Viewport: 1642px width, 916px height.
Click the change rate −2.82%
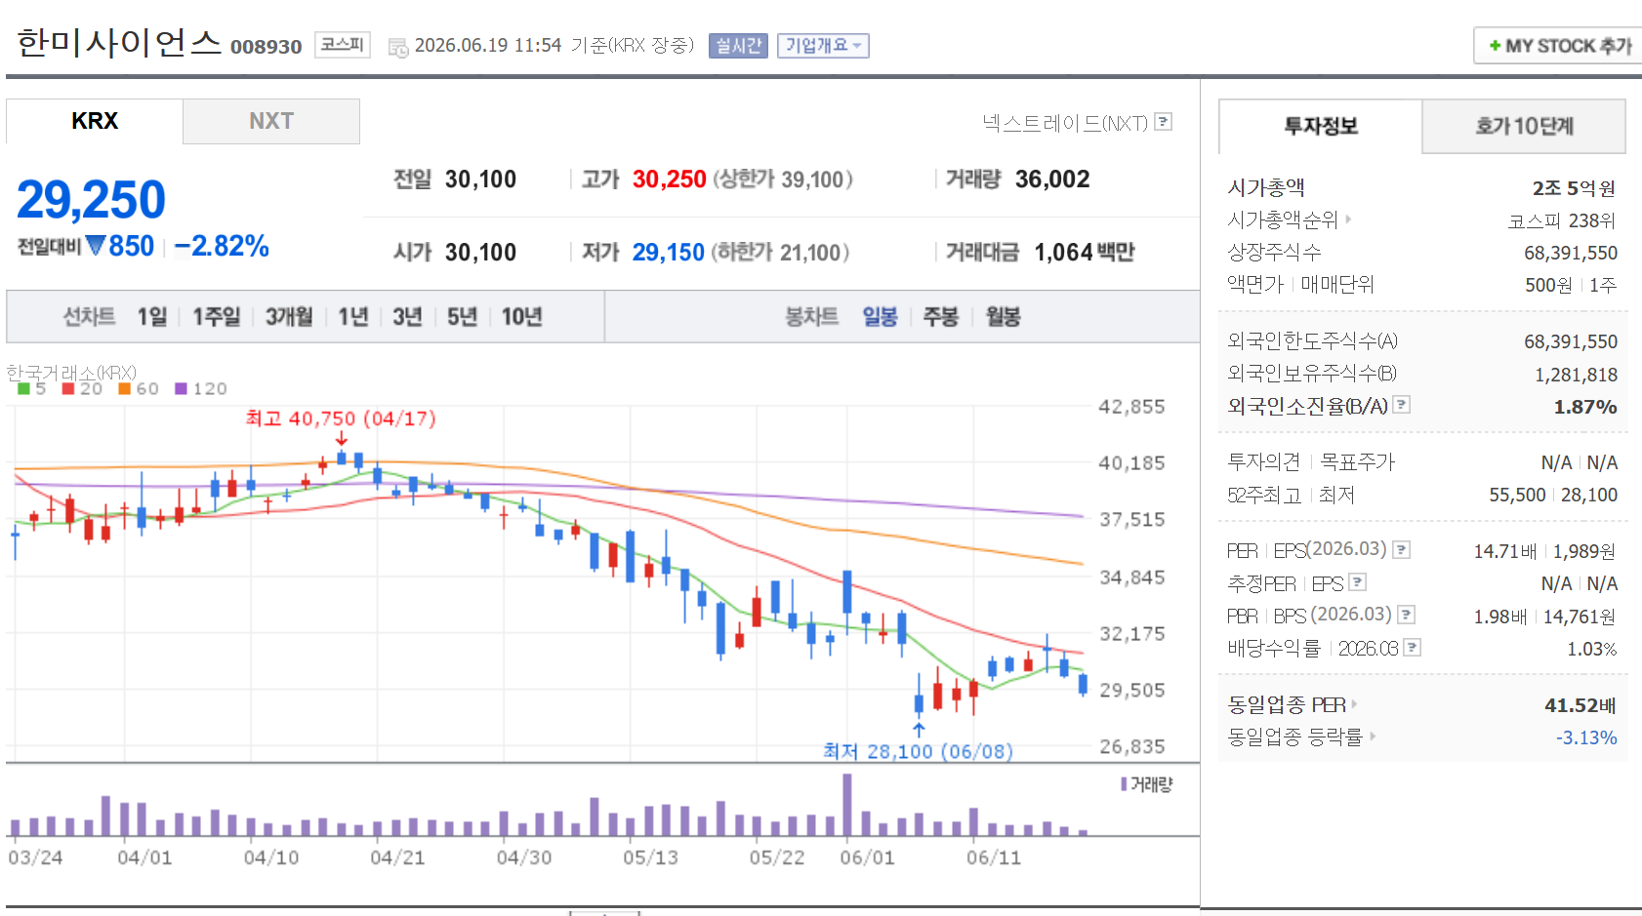222,246
